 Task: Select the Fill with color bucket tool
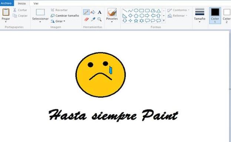[x=93, y=12]
